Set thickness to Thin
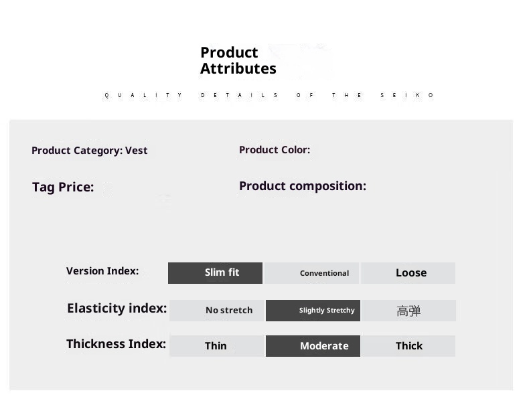529x411 pixels. click(x=216, y=346)
